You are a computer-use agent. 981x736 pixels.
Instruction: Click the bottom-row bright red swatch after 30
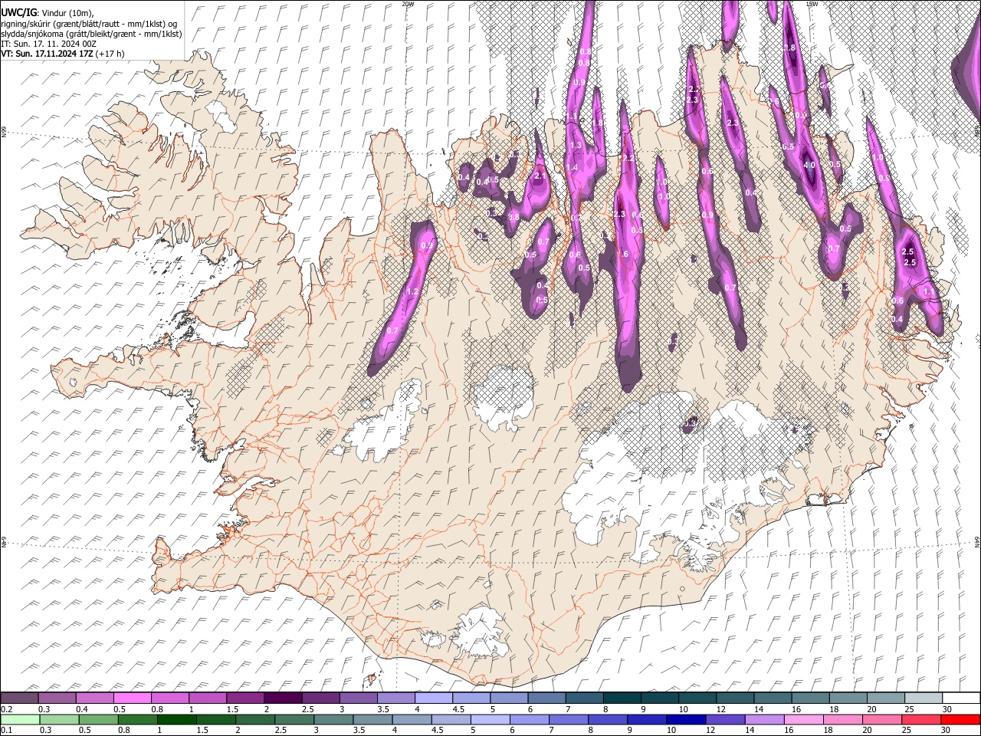tap(960, 719)
